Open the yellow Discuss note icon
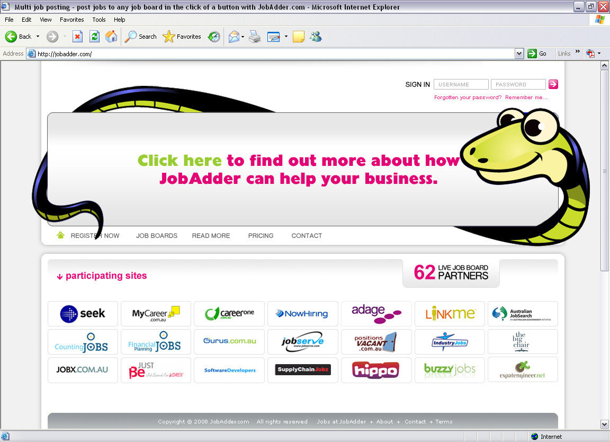The height and width of the screenshot is (442, 610). coord(299,37)
